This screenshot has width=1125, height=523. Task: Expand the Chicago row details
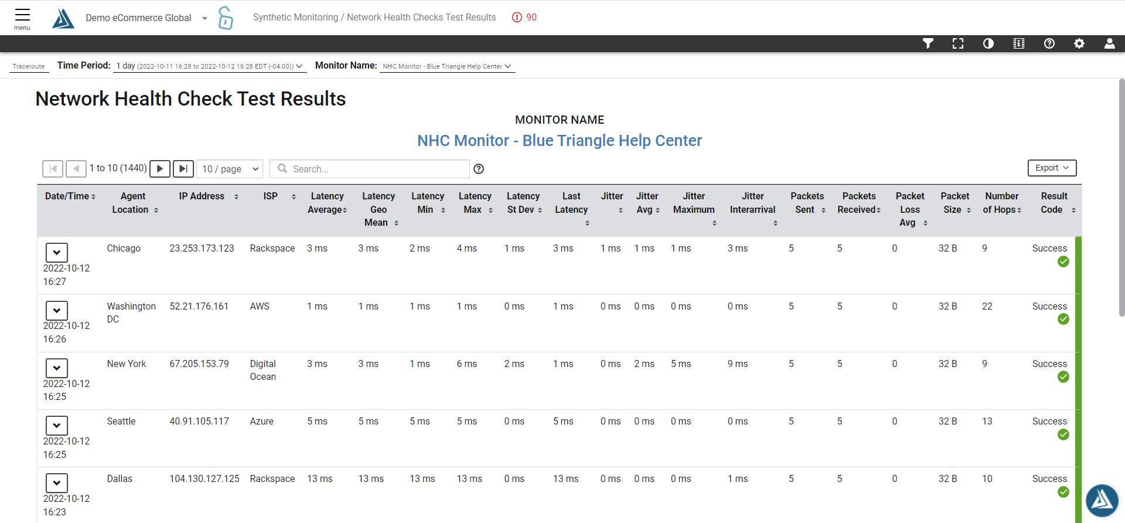click(x=57, y=253)
